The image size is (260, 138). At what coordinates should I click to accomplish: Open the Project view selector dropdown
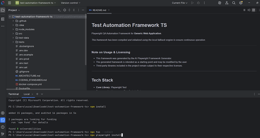pos(14,10)
